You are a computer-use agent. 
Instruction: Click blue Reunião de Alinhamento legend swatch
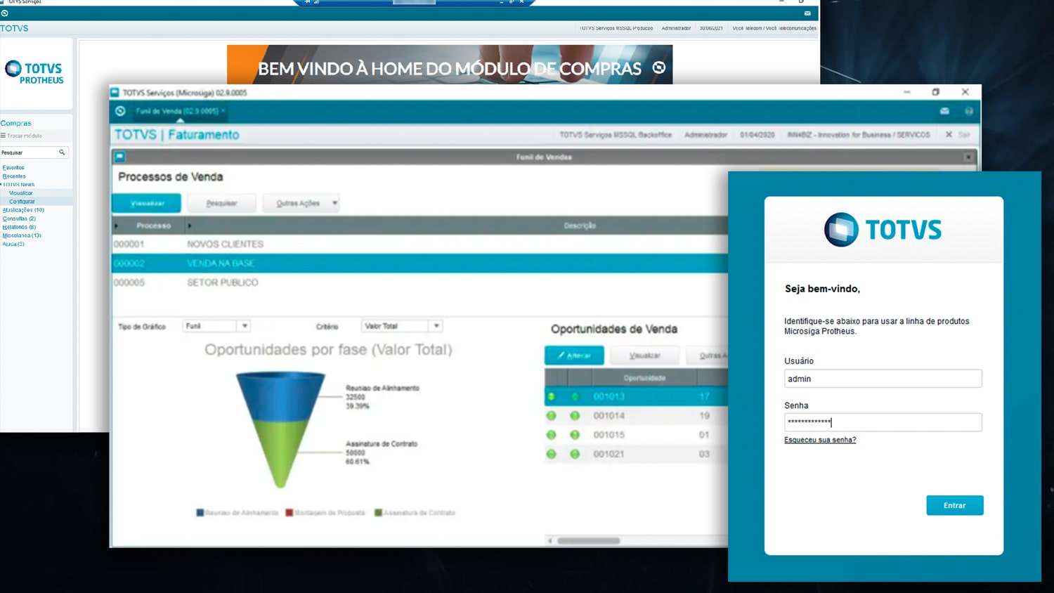pos(200,513)
